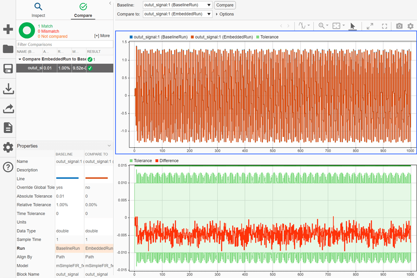
Task: Open the Compare to signal dropdown
Action: coord(177,14)
